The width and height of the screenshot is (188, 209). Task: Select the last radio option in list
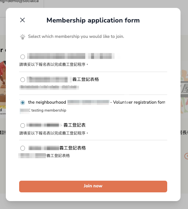click(22, 148)
